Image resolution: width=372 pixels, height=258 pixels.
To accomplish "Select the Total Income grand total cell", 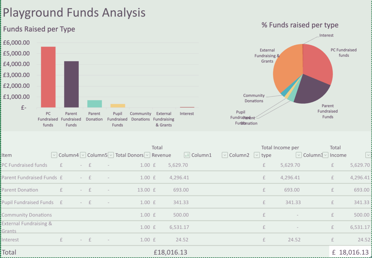I will pyautogui.click(x=350, y=252).
